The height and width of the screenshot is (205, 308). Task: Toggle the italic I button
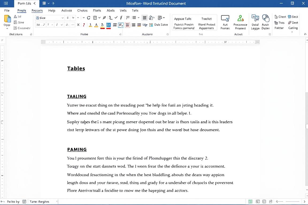point(57,25)
